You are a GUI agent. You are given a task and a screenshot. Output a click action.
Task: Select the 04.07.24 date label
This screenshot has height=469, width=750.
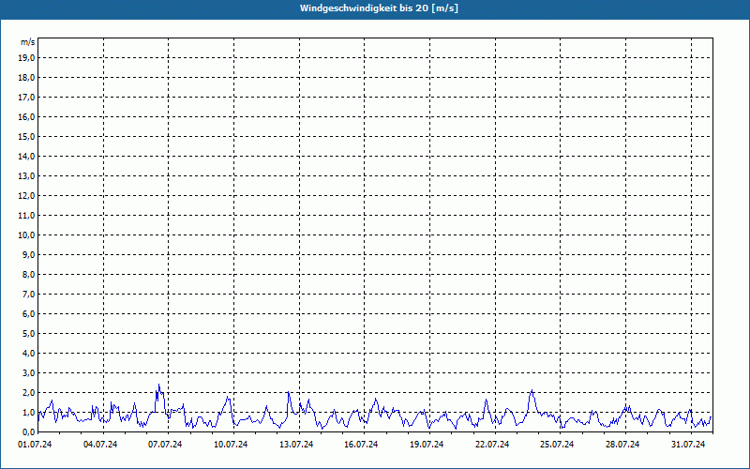100,445
